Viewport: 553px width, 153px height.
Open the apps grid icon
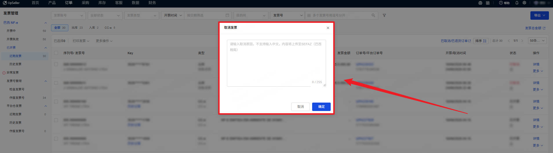pos(488,3)
